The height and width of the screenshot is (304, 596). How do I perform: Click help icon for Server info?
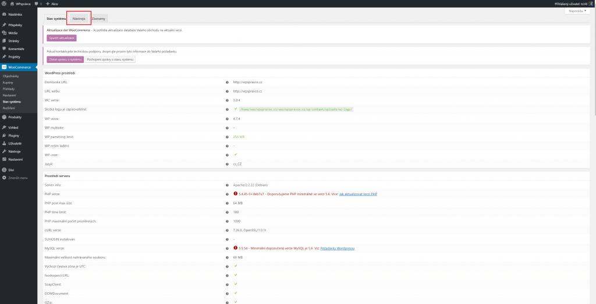tap(227, 185)
